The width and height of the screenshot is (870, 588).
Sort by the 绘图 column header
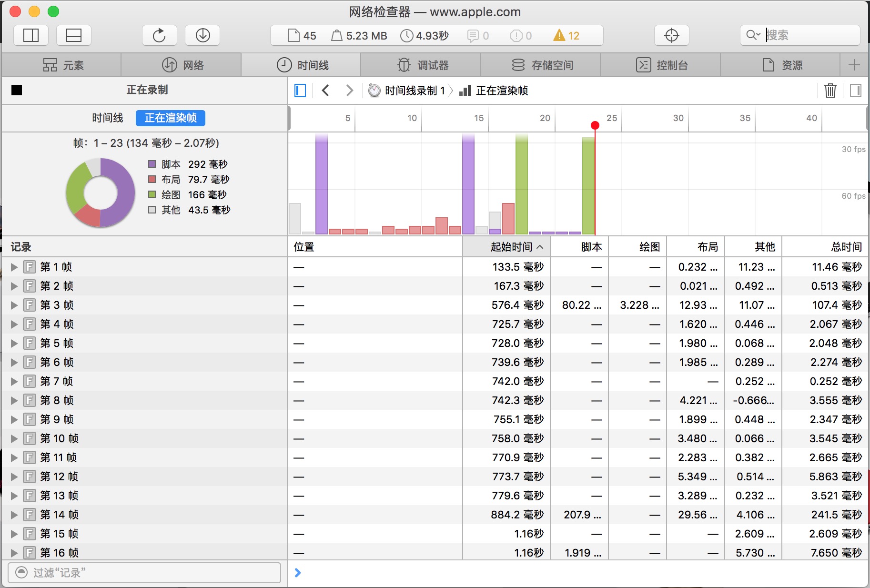point(637,247)
